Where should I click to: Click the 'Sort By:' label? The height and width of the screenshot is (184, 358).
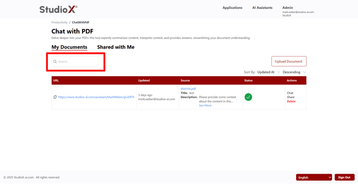tap(249, 72)
